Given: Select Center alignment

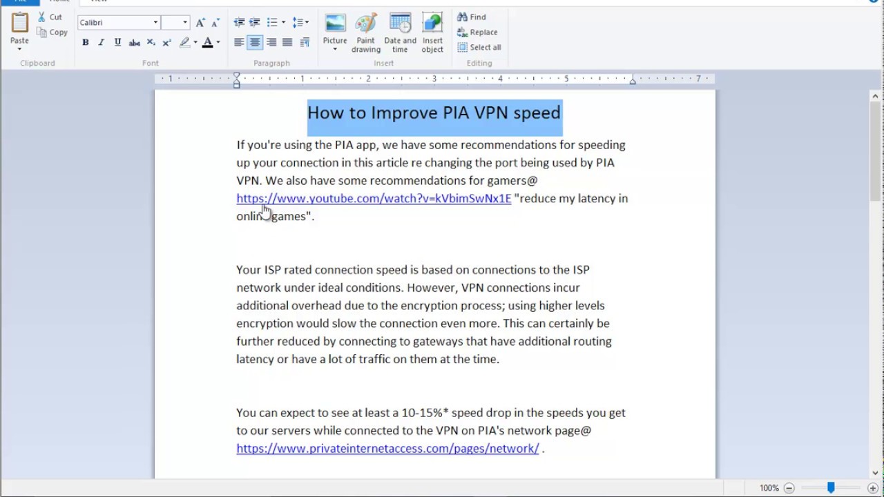Looking at the screenshot, I should (255, 43).
